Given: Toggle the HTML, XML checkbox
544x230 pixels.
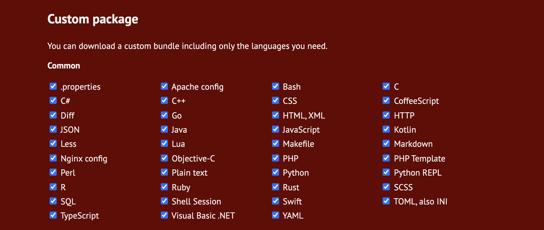Looking at the screenshot, I should coord(276,115).
